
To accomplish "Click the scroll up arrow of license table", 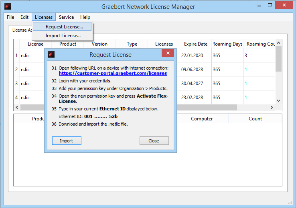I will tap(278, 43).
